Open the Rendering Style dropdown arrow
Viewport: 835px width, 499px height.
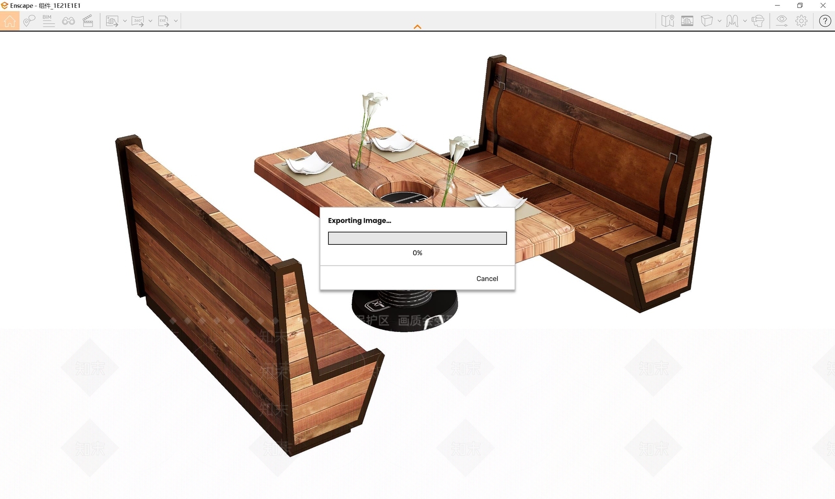(x=745, y=21)
